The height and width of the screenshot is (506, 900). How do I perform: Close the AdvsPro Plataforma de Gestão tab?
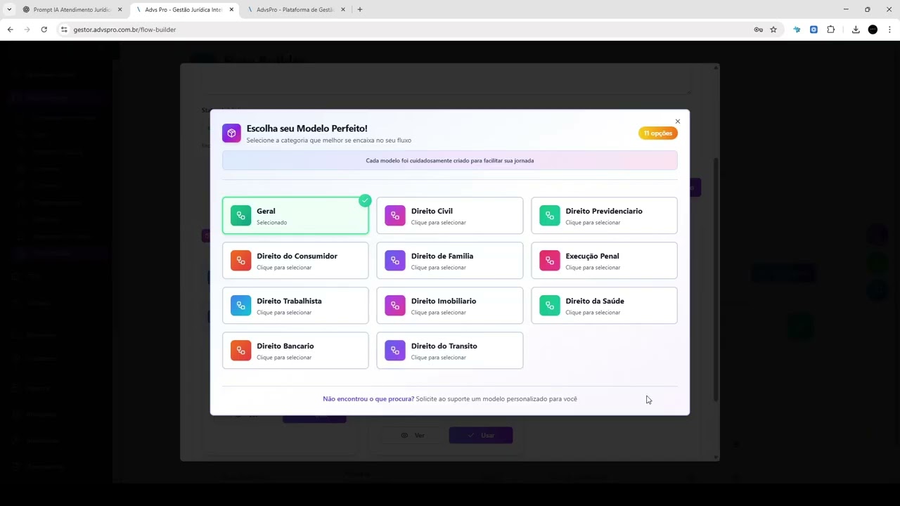(x=342, y=10)
